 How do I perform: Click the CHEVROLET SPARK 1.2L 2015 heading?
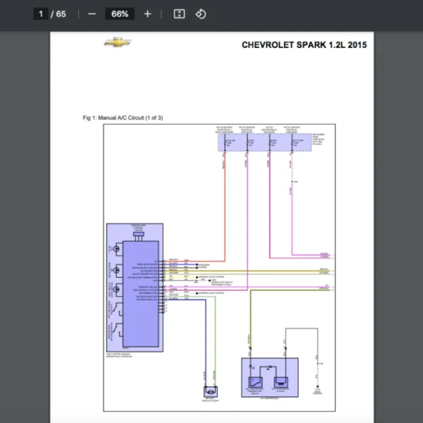[x=303, y=45]
